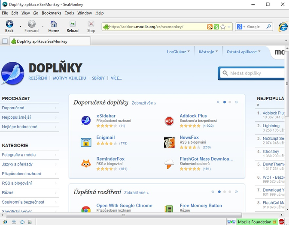
Task: Click the Mozilla Foundation security lock indicator
Action: [x=257, y=222]
